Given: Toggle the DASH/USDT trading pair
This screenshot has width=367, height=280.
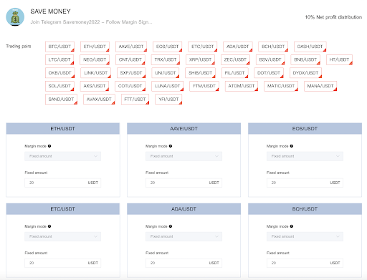Looking at the screenshot, I should pyautogui.click(x=310, y=47).
